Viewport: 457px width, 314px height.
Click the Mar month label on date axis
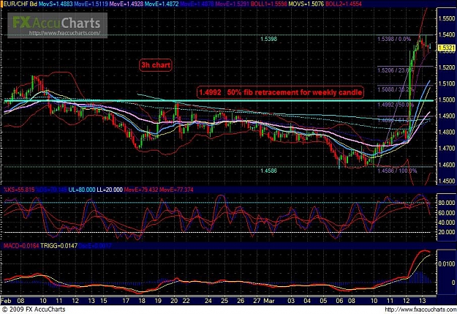268,301
